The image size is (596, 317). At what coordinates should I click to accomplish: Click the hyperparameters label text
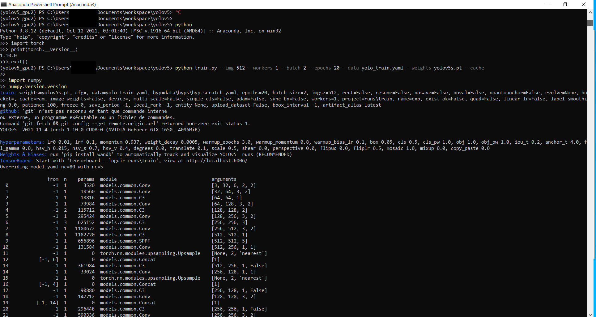click(x=22, y=142)
